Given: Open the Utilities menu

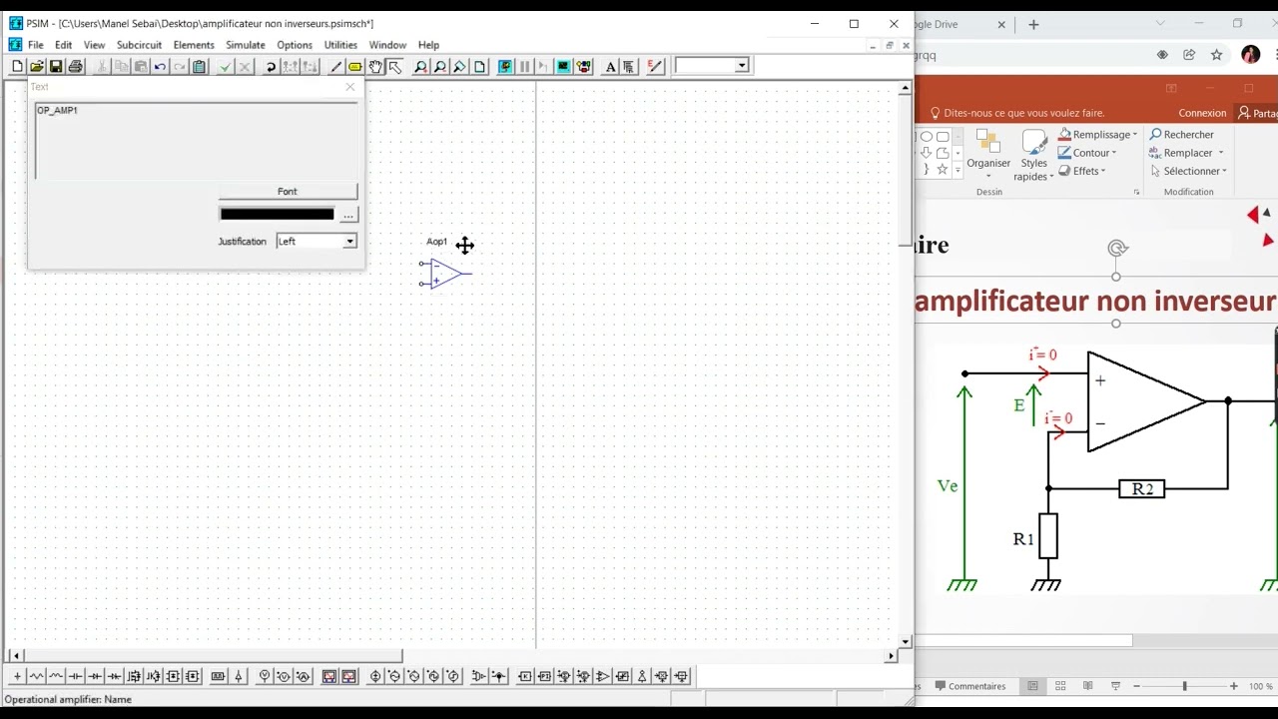Looking at the screenshot, I should tap(340, 45).
